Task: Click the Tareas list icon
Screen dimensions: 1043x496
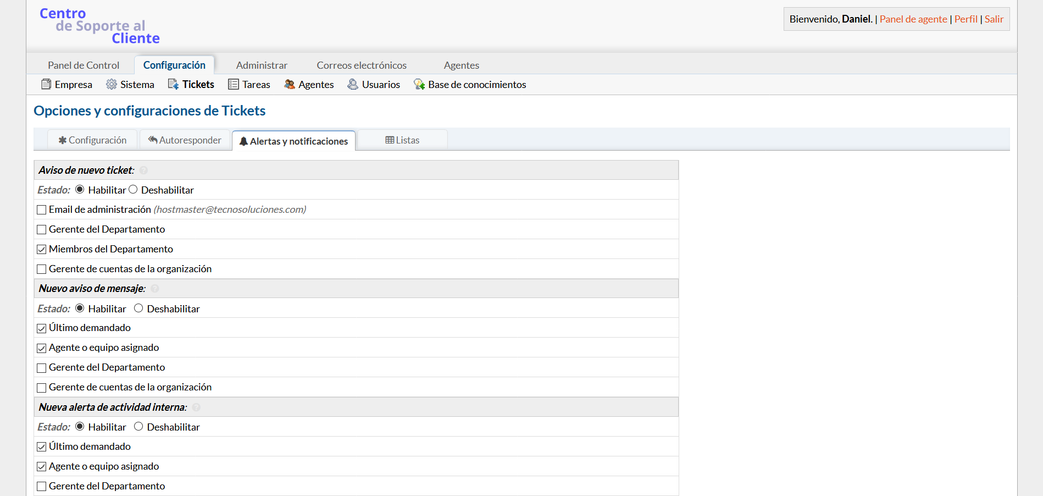Action: 234,84
